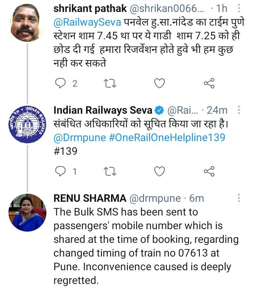The height and width of the screenshot is (293, 253).
Task: Open RENU SHARMA's profile name
Action: click(90, 198)
